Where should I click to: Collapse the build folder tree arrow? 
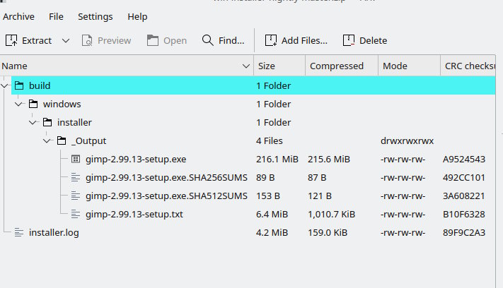coord(4,85)
